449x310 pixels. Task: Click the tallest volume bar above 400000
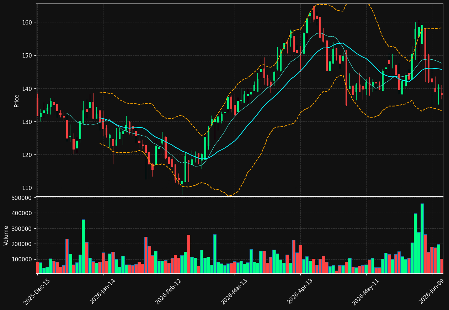pos(422,239)
